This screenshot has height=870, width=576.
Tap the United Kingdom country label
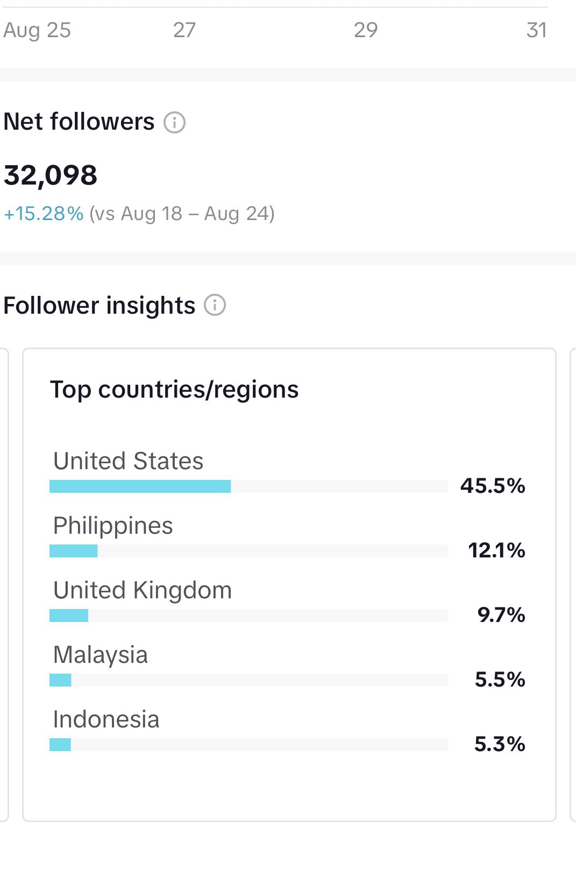143,590
